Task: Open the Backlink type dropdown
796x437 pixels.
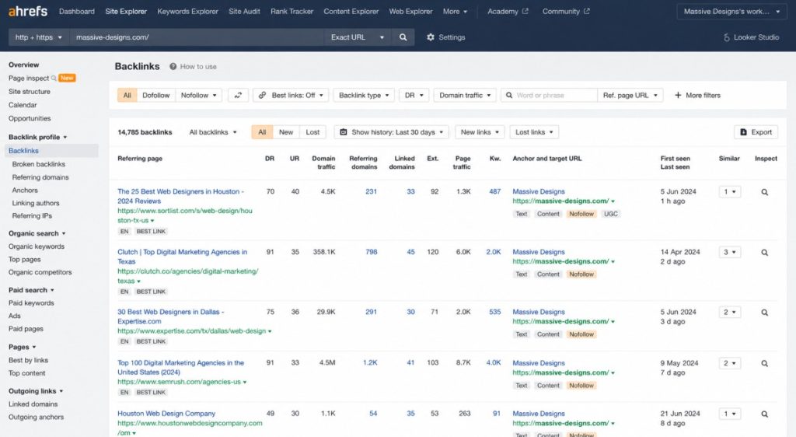Action: tap(364, 96)
